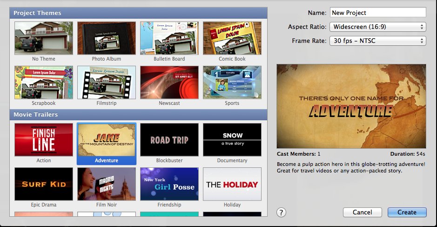The height and width of the screenshot is (227, 437).
Task: Click the Project Themes section header
Action: (x=139, y=13)
